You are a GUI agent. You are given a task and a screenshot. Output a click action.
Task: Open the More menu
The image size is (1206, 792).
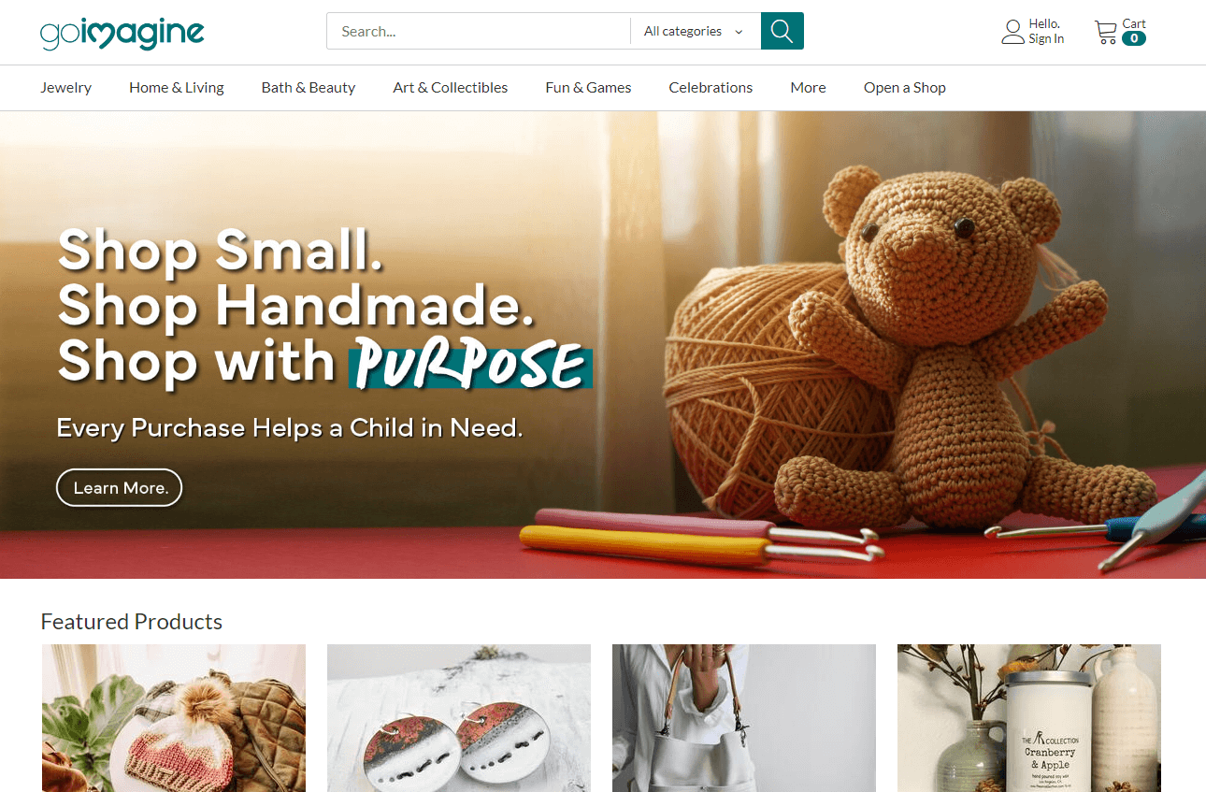[808, 88]
